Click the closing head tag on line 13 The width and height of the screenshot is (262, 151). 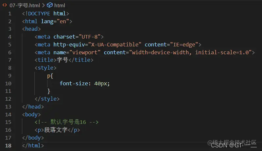[x=33, y=107]
